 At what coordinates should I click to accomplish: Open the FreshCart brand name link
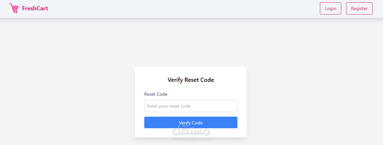[x=35, y=8]
